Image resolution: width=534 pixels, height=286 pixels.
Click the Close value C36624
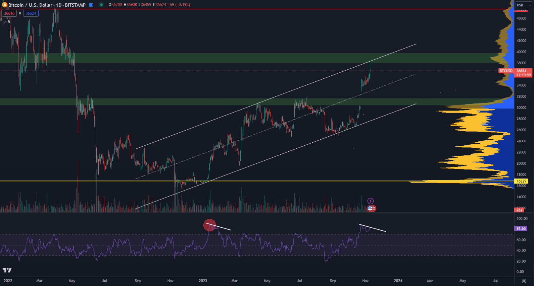[159, 5]
